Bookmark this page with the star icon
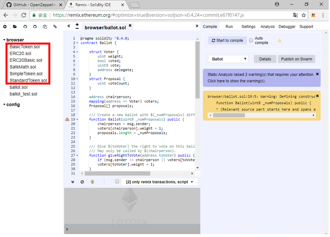 coord(303,15)
